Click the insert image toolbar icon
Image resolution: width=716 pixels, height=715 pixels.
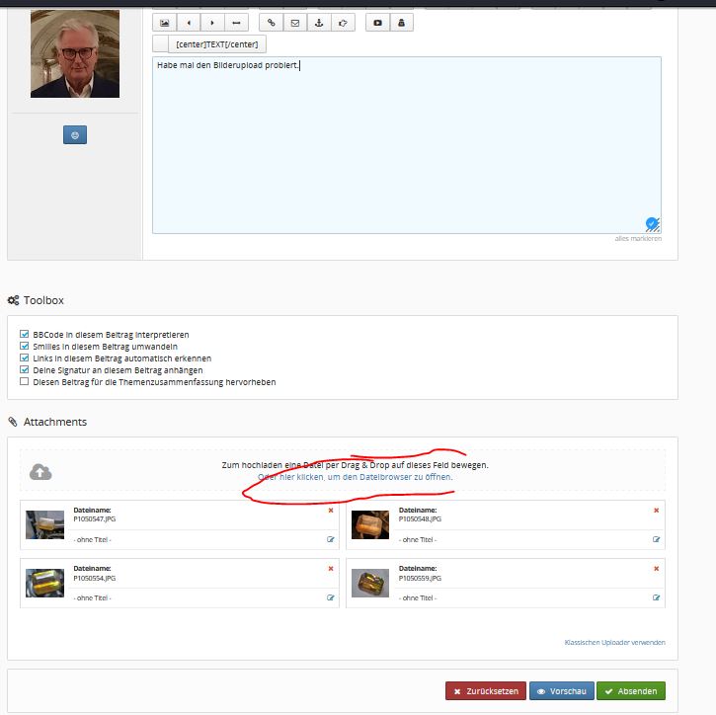164,23
